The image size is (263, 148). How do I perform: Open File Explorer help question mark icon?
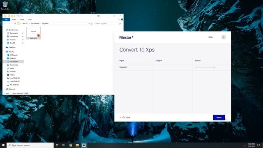click(122, 19)
